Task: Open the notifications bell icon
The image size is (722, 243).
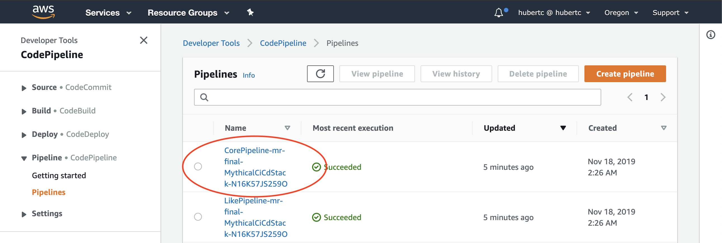Action: click(499, 13)
